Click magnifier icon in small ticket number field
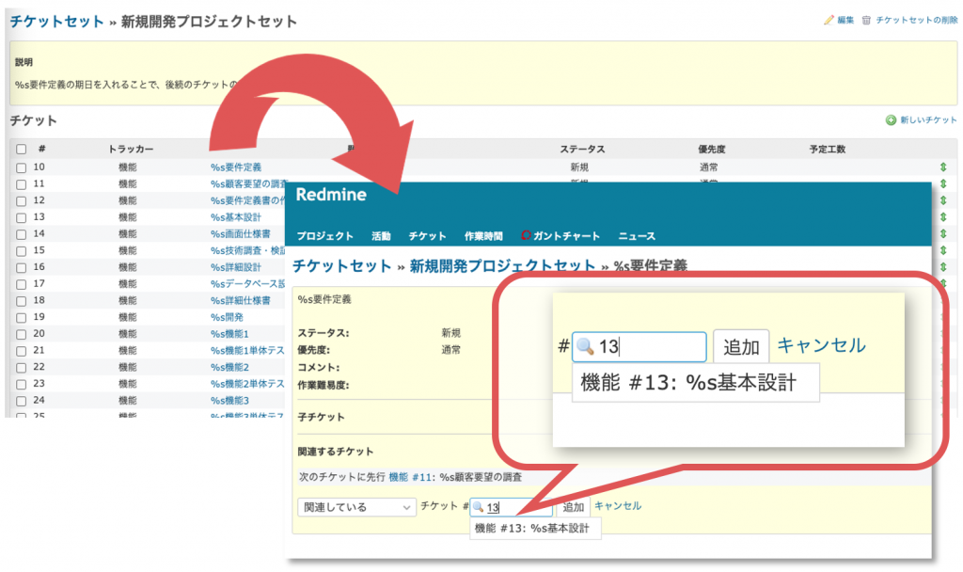963x572 pixels. [478, 507]
